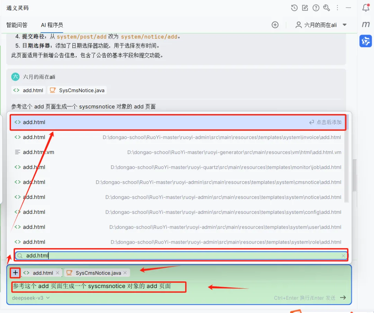Open the Tongyi Lingma blue sidebar icon
374x313 pixels.
coord(366,41)
